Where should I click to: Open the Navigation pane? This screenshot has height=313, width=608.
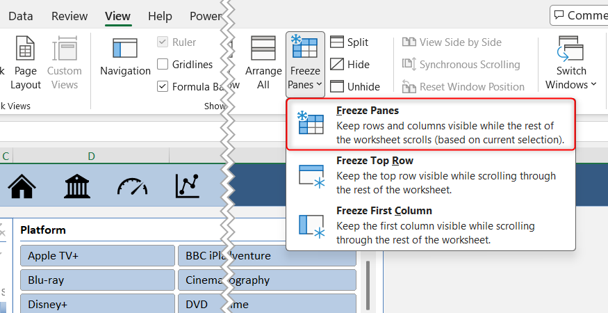(x=125, y=57)
